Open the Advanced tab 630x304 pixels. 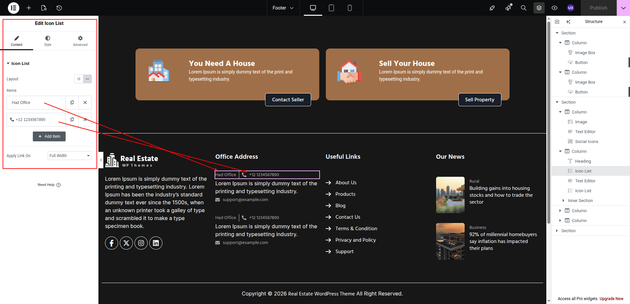80,41
